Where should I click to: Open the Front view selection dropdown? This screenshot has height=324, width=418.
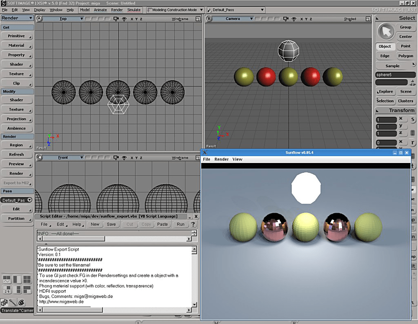63,157
